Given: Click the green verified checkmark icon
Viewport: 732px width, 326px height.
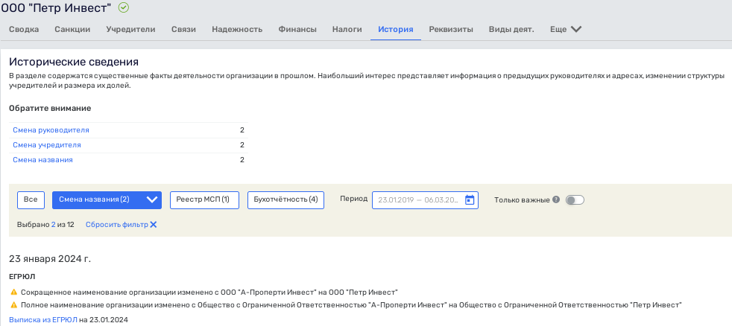Looking at the screenshot, I should (124, 8).
